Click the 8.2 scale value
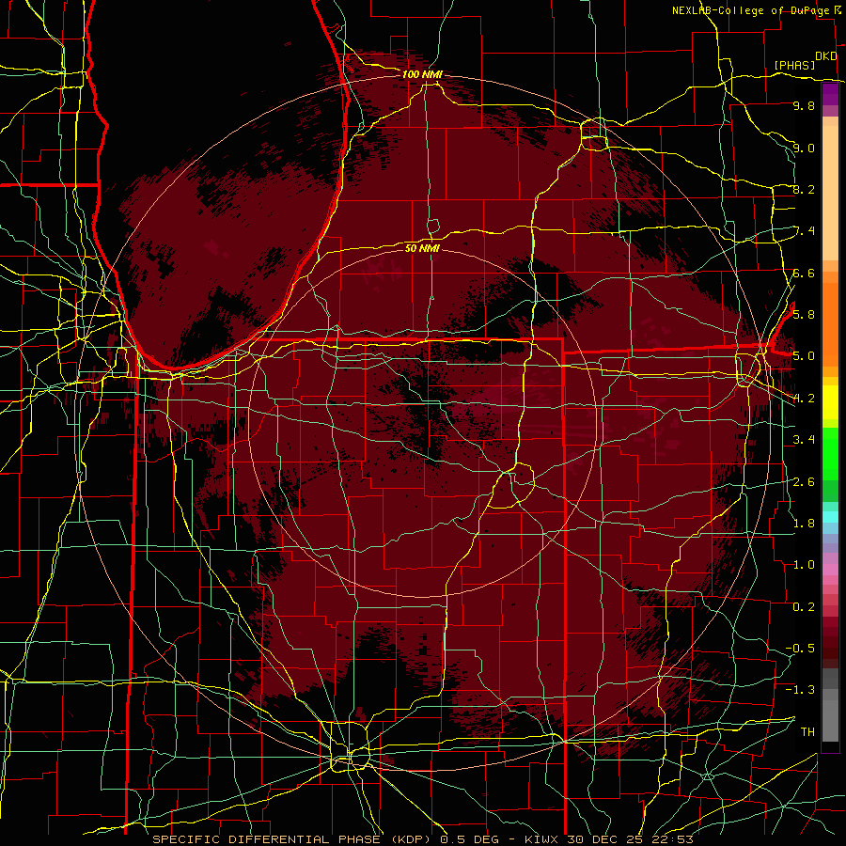This screenshot has width=846, height=846. (804, 189)
